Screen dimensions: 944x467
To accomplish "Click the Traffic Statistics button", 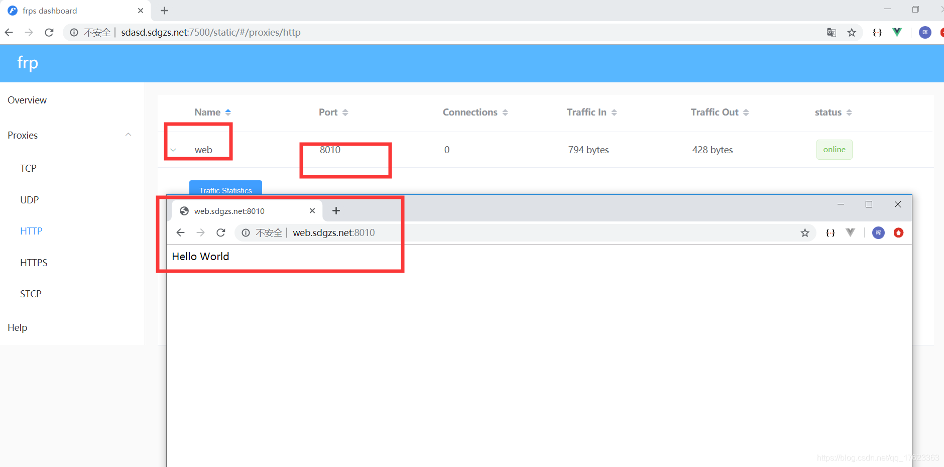I will tap(225, 190).
